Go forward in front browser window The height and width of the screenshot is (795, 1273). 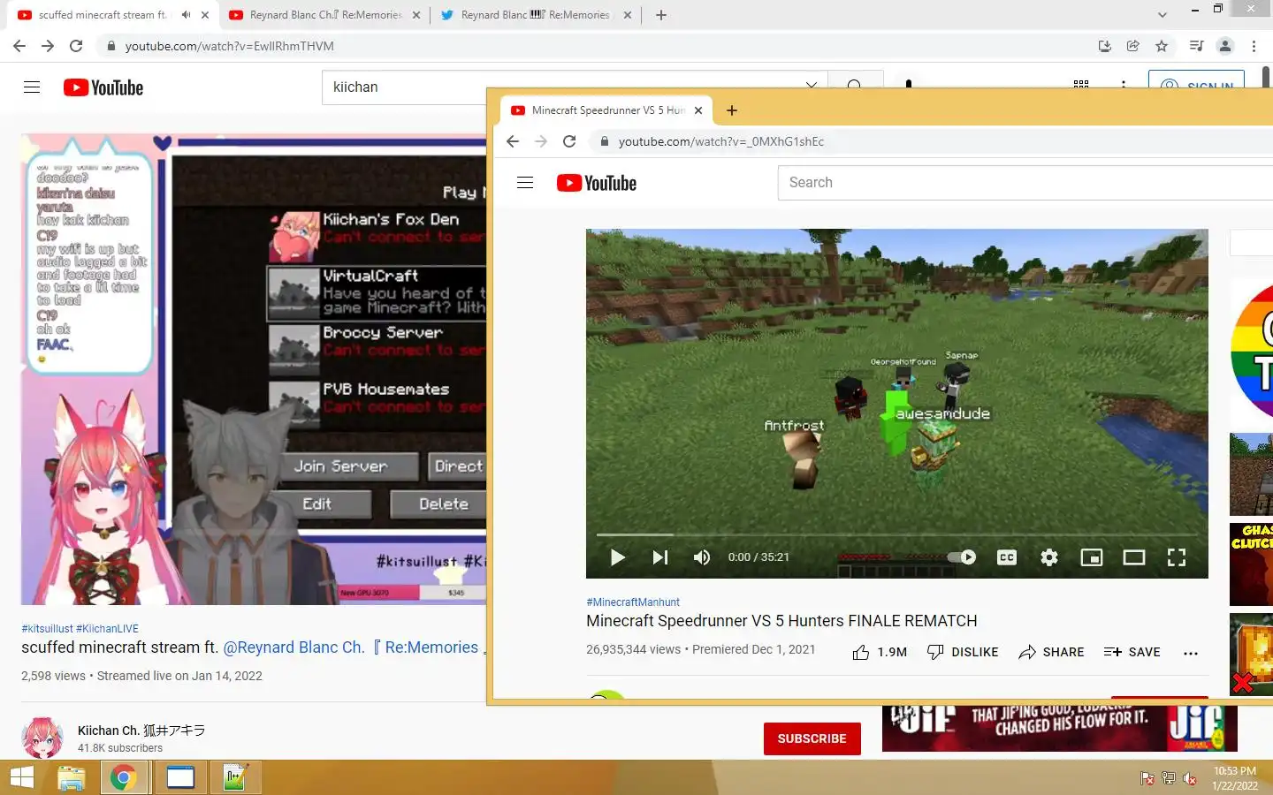click(541, 141)
